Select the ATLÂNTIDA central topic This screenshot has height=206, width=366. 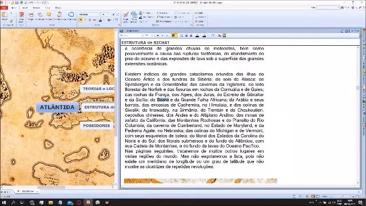click(57, 107)
